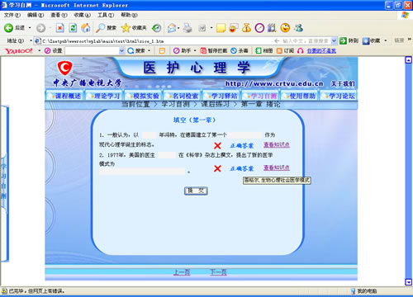The image size is (413, 297).
Task: Open Back button history dropdown arrow
Action: click(30, 28)
